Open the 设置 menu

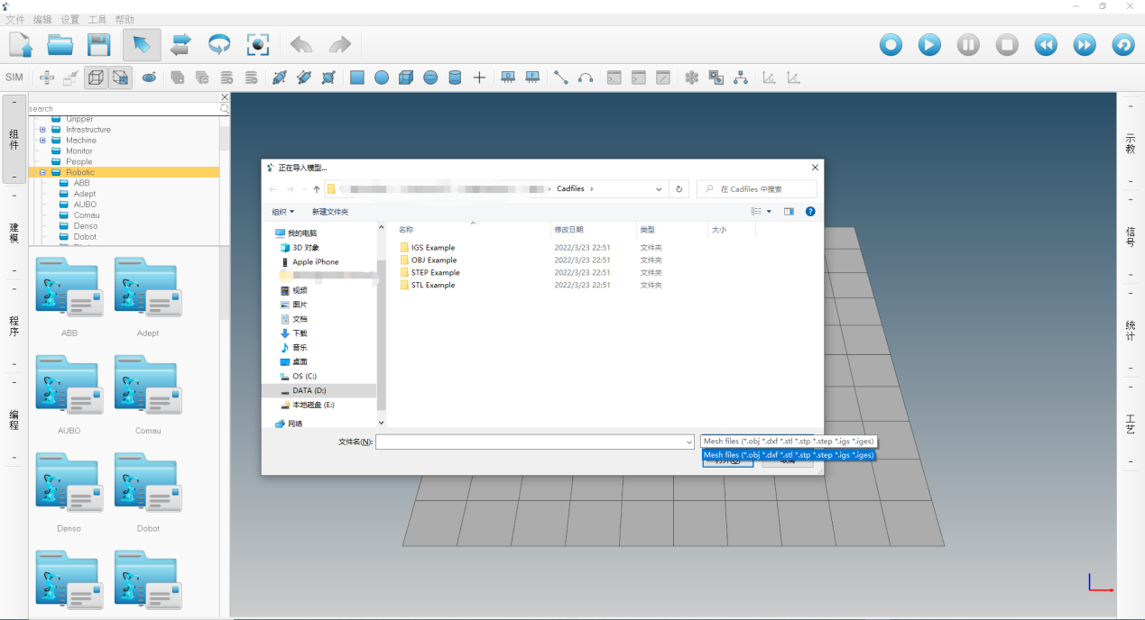point(69,20)
